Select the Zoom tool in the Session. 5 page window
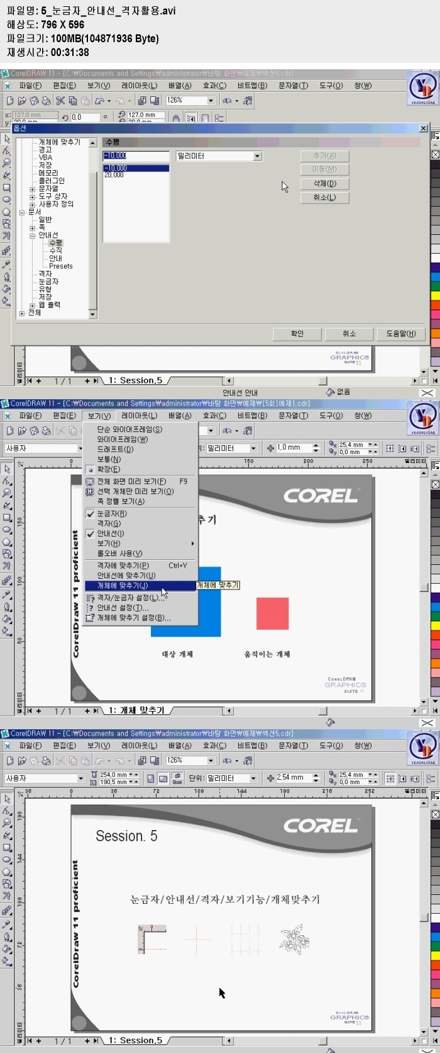The height and width of the screenshot is (1053, 440). (x=7, y=823)
